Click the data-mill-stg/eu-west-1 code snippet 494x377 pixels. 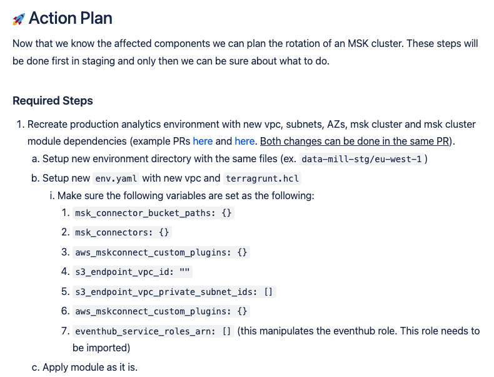coord(363,160)
